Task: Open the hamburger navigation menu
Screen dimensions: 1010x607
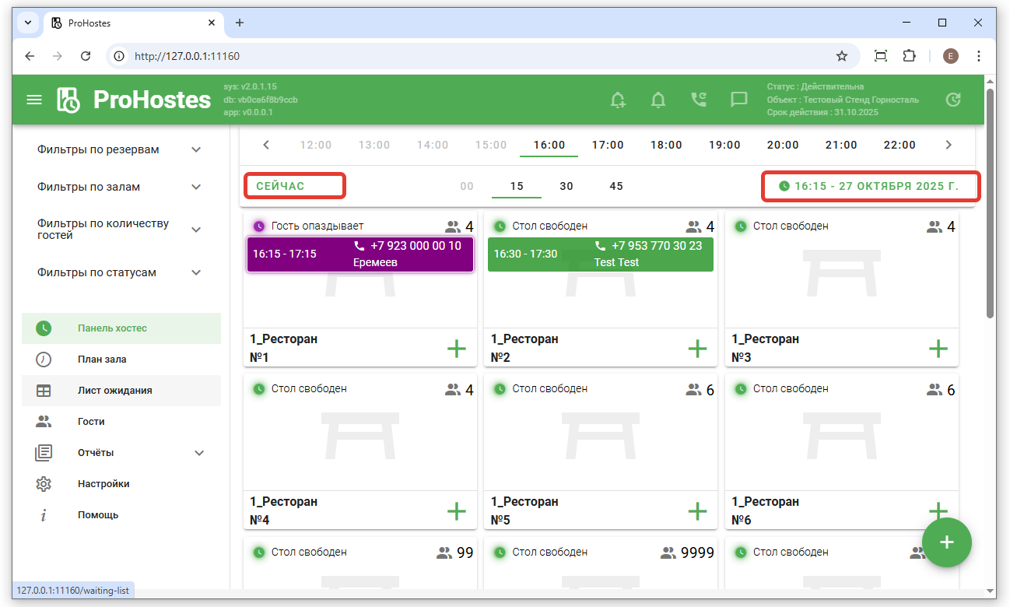Action: tap(34, 100)
